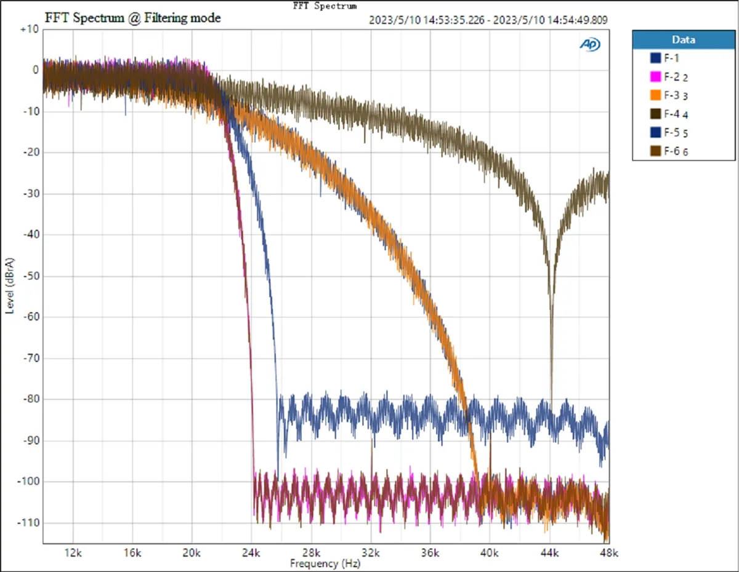Click the +10 tick on level axis

[x=29, y=29]
